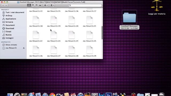Select file icon mo-ftman13.r26
This screenshot has width=171, height=96.
coord(36,50)
